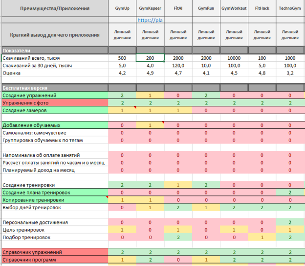Viewport: 305px width, 266px height.
Task: Select the GymKepeer Копирование тренировки cell
Action: pyautogui.click(x=150, y=200)
